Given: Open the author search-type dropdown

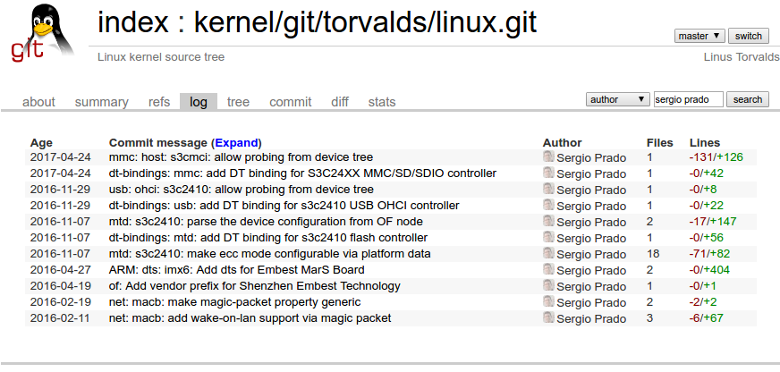Looking at the screenshot, I should (x=618, y=99).
